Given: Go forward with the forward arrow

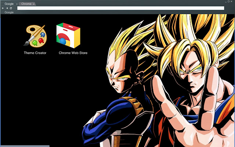Looking at the screenshot, I should point(7,8).
